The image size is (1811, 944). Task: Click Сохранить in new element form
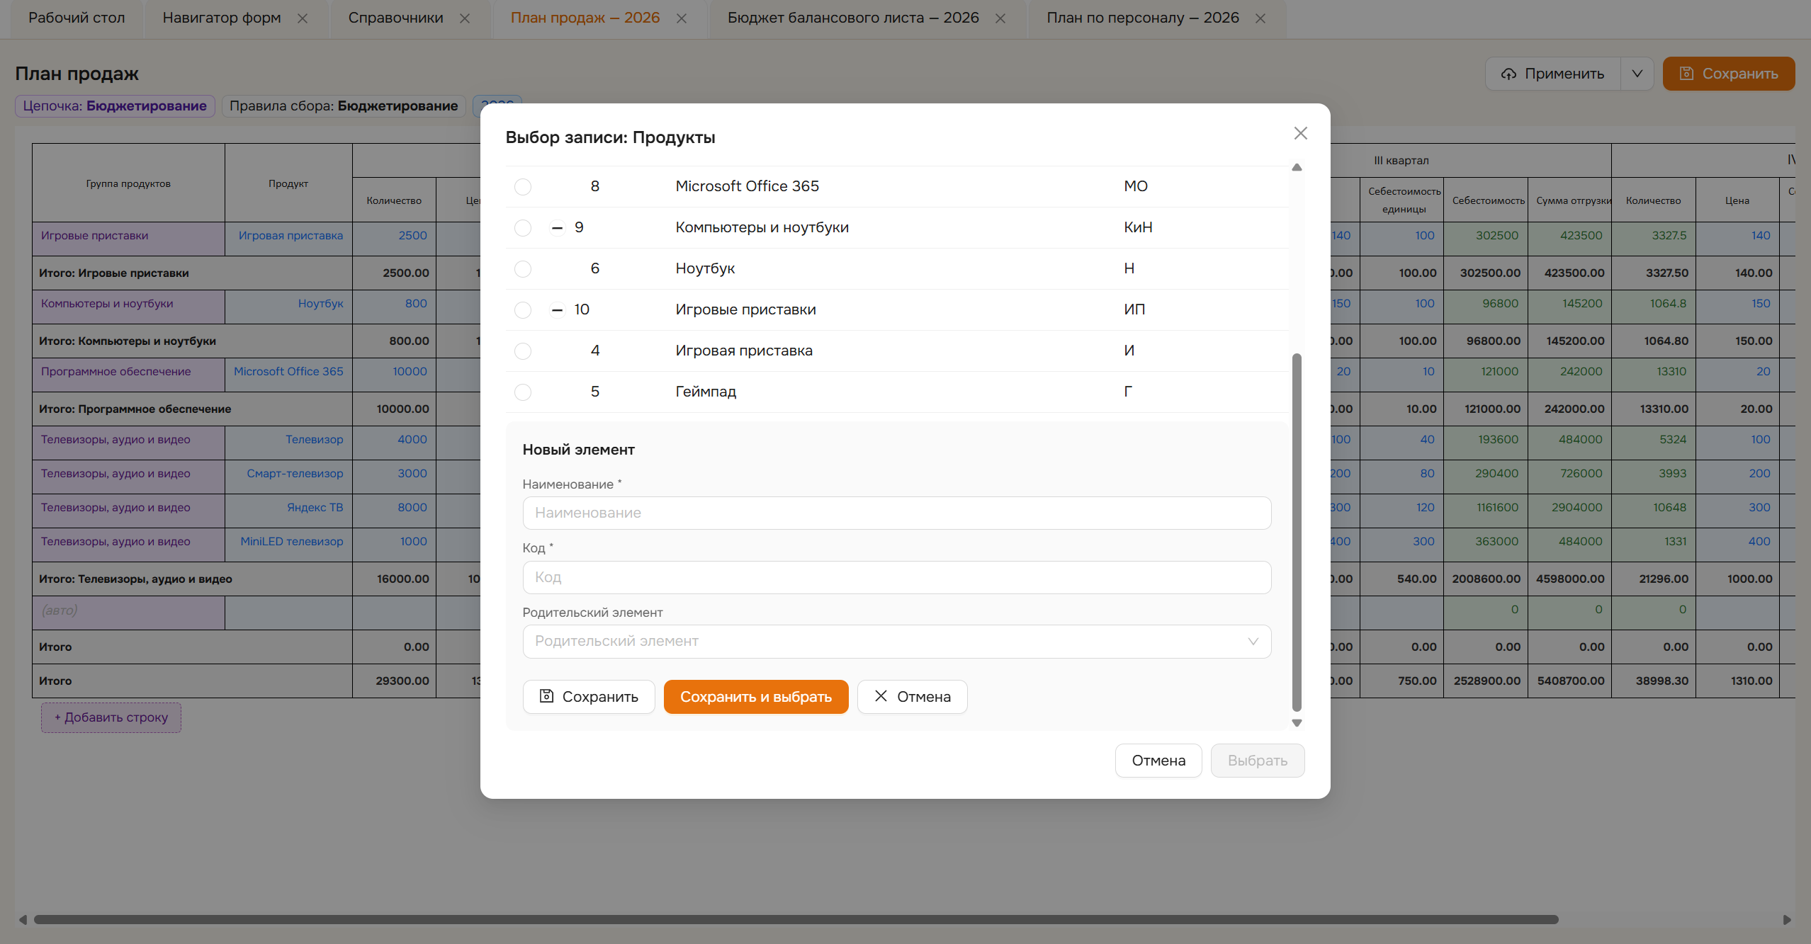tap(589, 697)
